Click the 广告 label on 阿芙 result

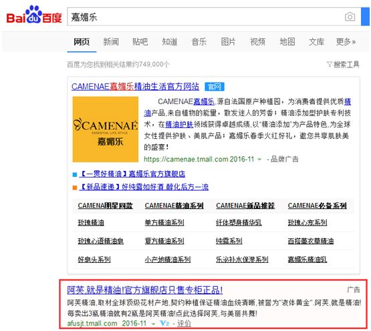[x=354, y=290]
